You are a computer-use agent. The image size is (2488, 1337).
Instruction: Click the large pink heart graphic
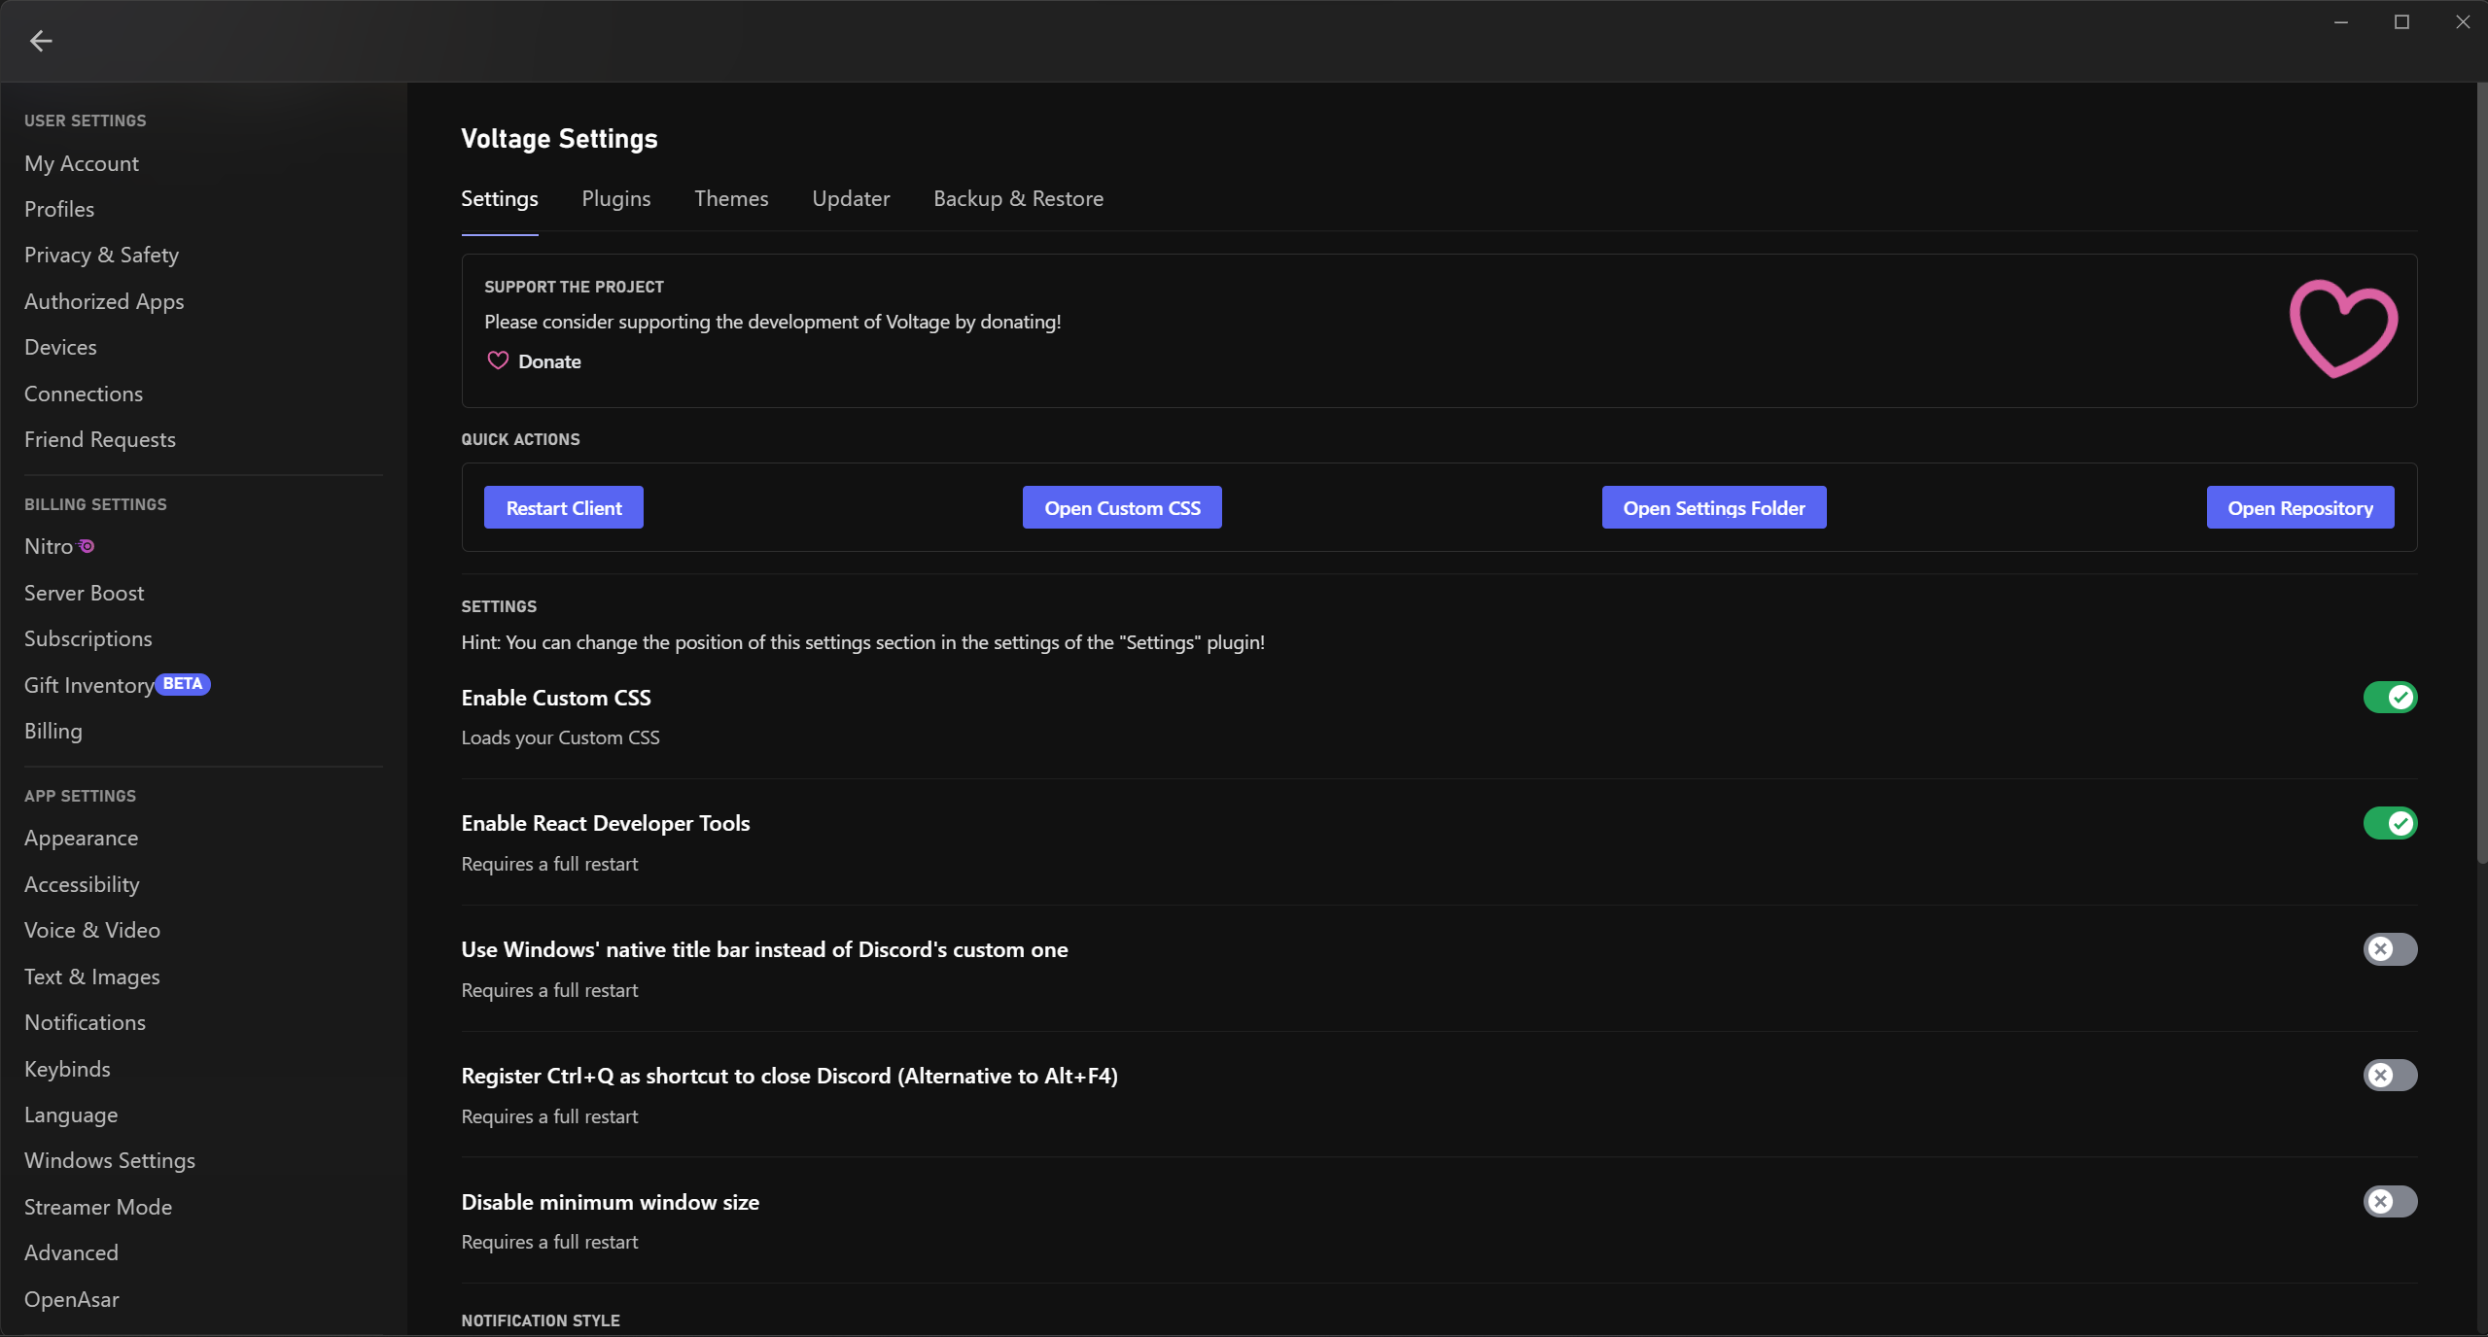(2343, 328)
